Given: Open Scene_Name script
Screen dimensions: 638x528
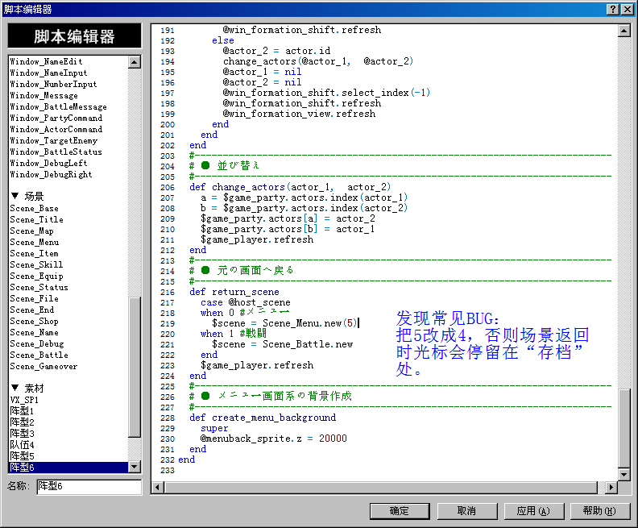Looking at the screenshot, I should click(34, 333).
